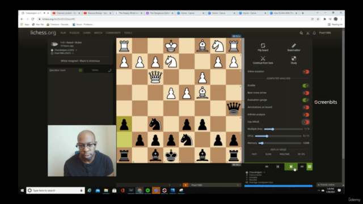Screen dimensions: 363x204
Task: Select REALTIME replay mode
Action: pyautogui.click(x=284, y=154)
